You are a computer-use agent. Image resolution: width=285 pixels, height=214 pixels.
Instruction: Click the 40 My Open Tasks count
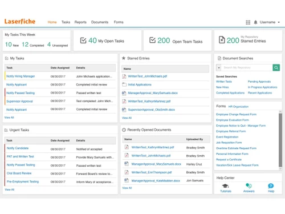tap(92, 41)
